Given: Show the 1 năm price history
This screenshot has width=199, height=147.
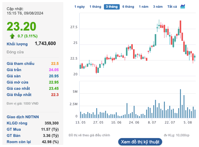Looking at the screenshot, I should pyautogui.click(x=144, y=7).
